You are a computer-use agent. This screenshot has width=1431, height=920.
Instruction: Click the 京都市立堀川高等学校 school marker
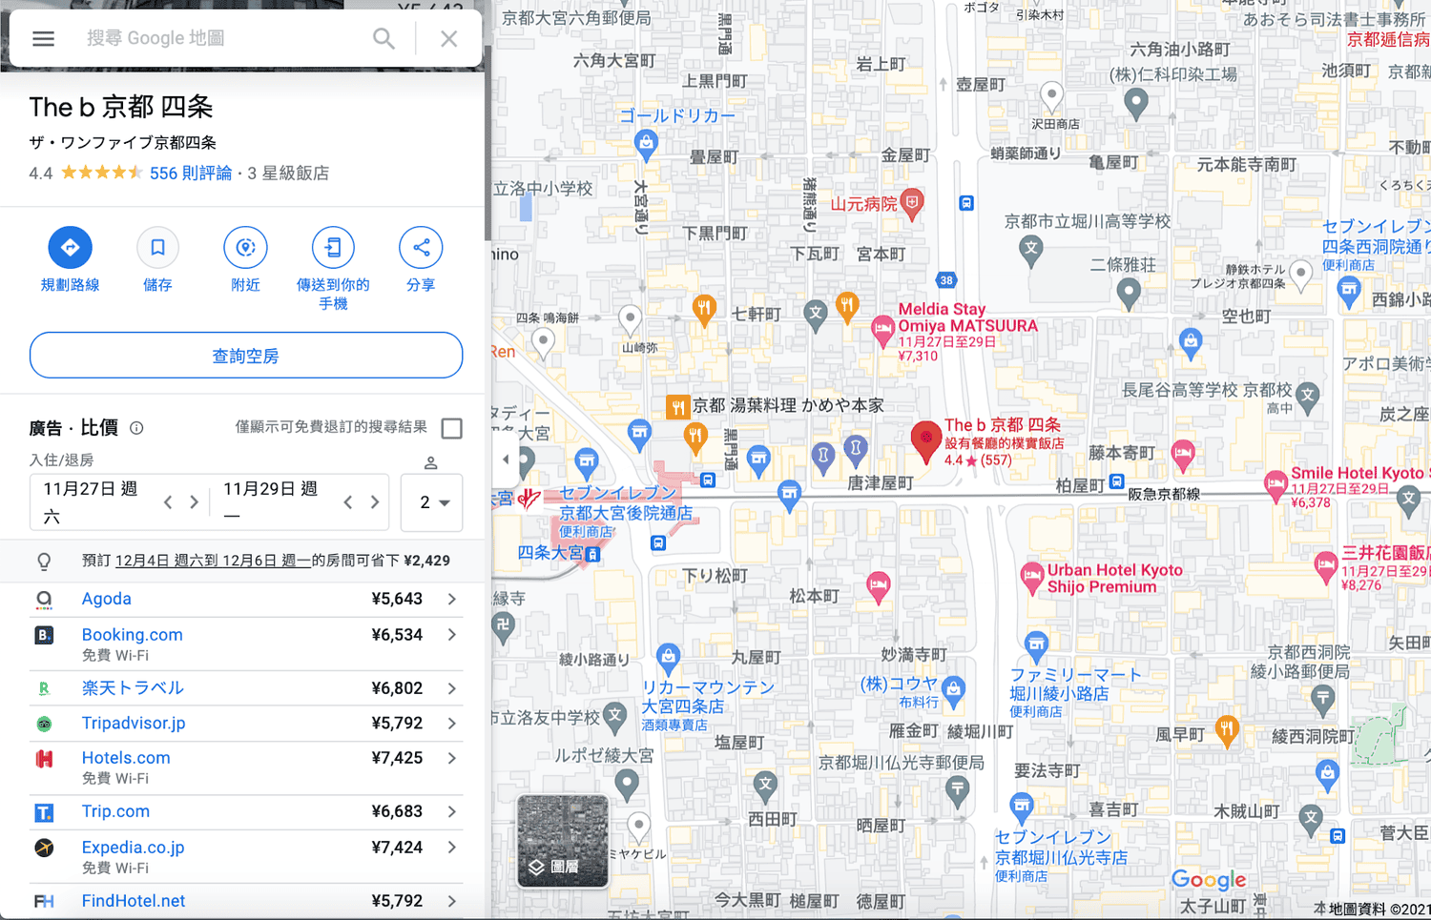point(1030,252)
